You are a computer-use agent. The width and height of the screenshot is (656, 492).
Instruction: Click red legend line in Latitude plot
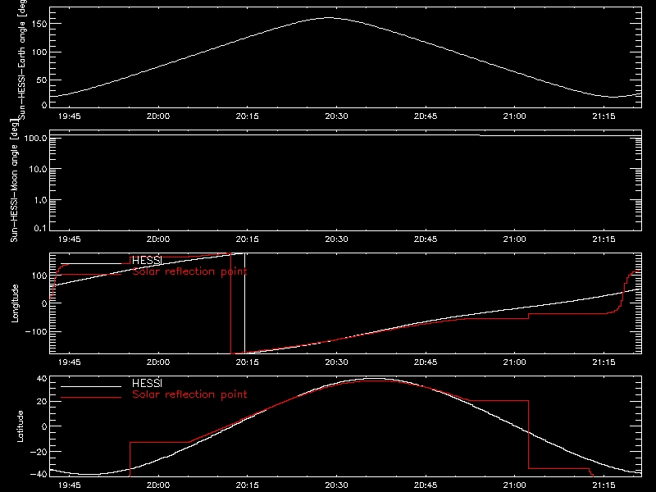91,397
